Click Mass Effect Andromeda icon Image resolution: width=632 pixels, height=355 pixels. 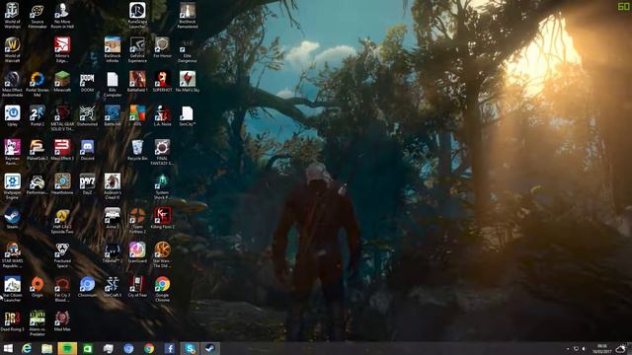[x=12, y=84]
